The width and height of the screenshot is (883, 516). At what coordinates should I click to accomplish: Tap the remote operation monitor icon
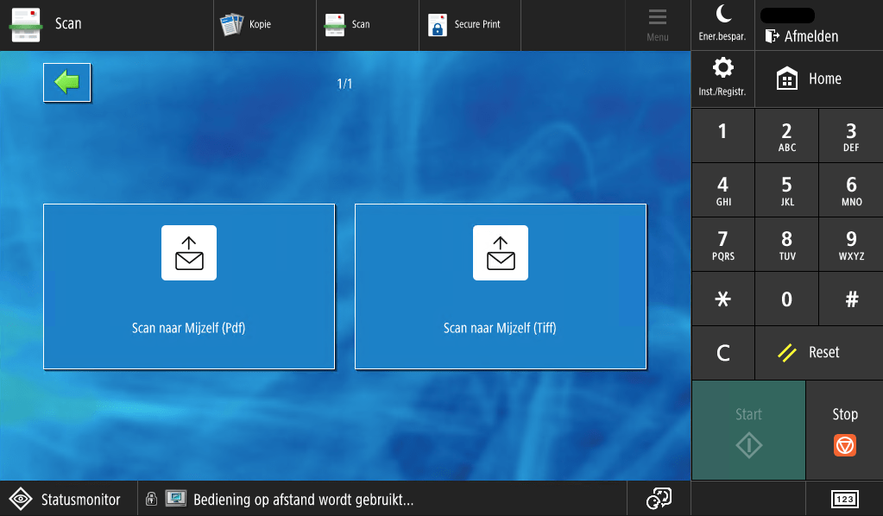pos(176,498)
